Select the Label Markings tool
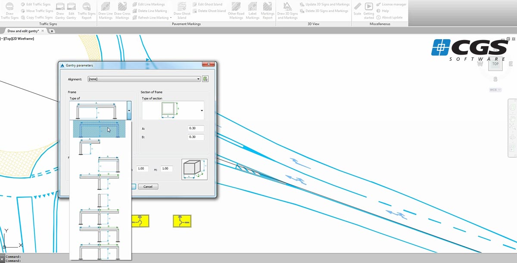The height and width of the screenshot is (263, 517). pos(252,11)
